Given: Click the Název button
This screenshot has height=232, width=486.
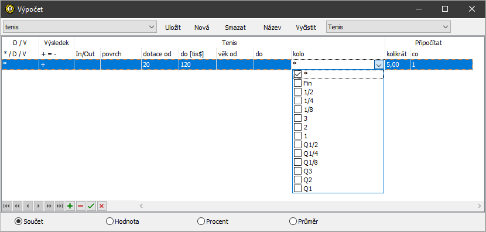Looking at the screenshot, I should coord(272,28).
